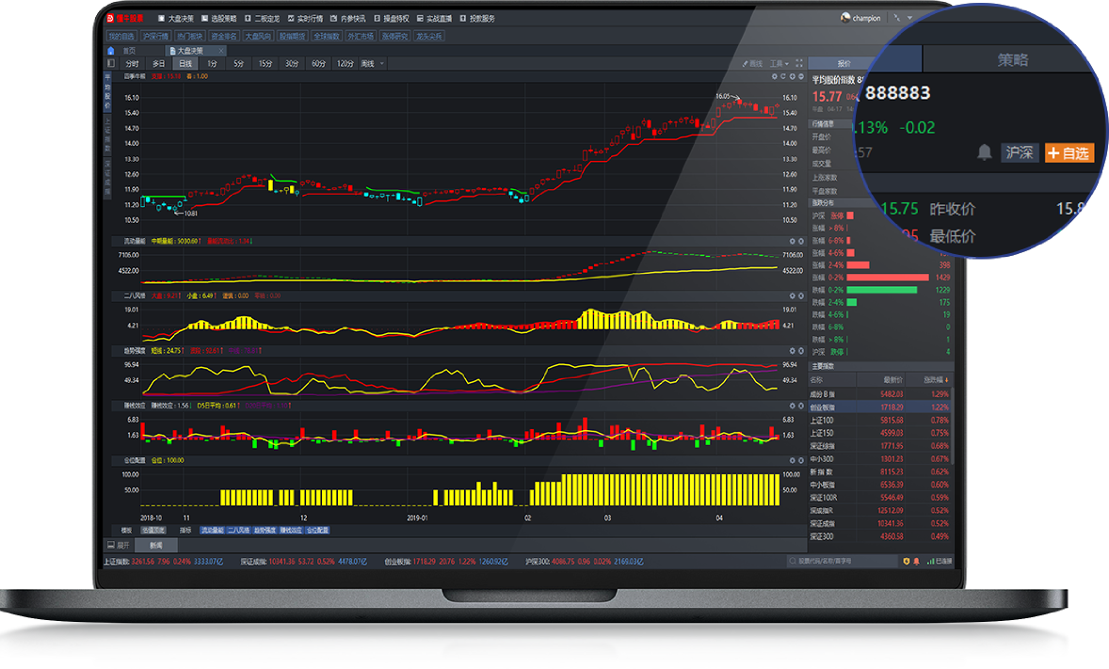Click the 沪深行情 button
Viewport: 1109px width, 669px height.
click(x=155, y=36)
